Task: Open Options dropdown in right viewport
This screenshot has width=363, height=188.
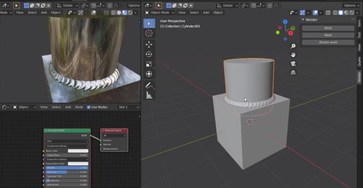Action: (x=351, y=5)
